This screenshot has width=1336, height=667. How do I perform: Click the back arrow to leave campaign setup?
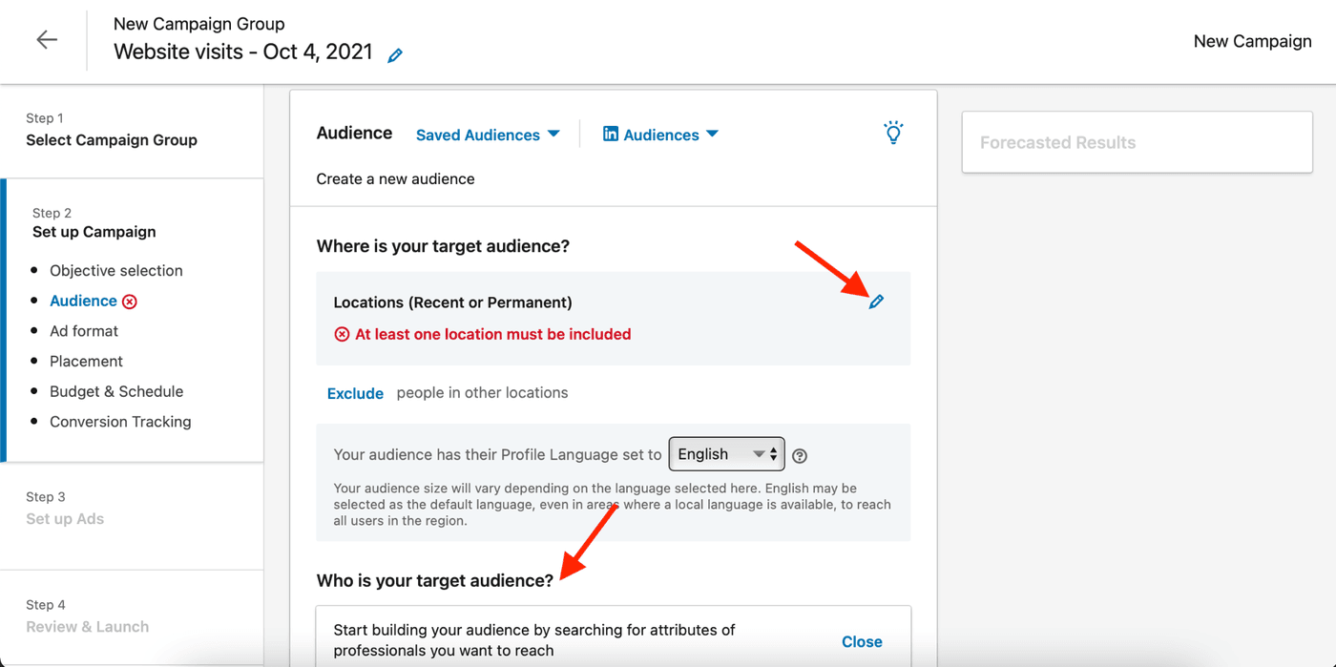pos(46,39)
